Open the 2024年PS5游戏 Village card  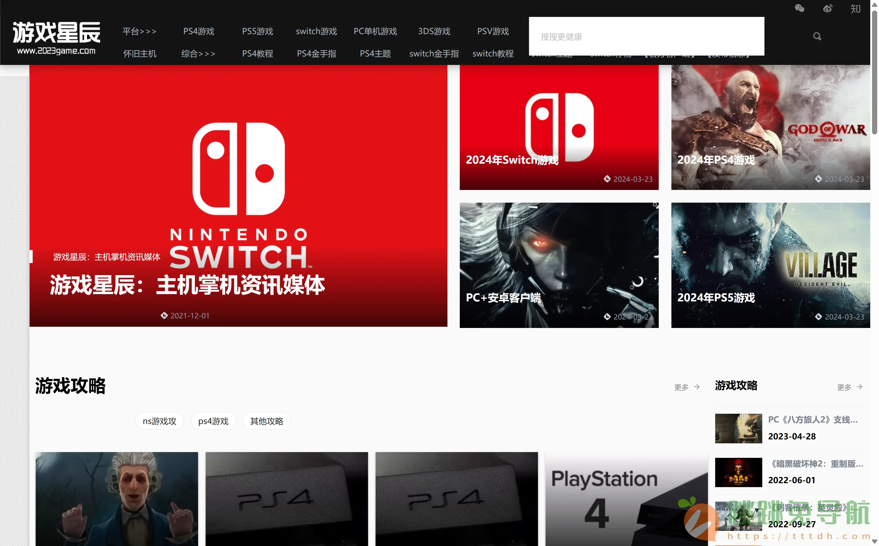tap(770, 265)
